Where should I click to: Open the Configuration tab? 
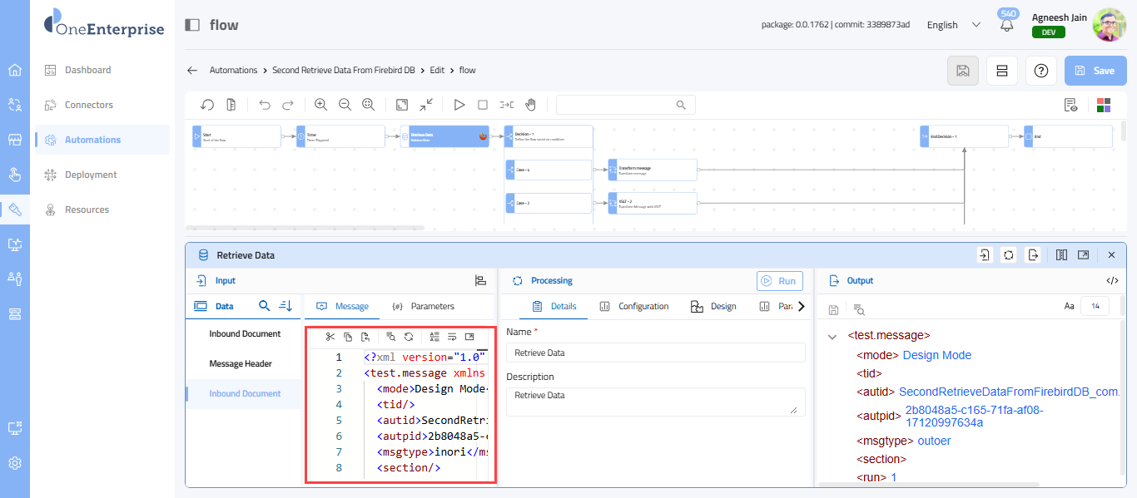tap(634, 306)
